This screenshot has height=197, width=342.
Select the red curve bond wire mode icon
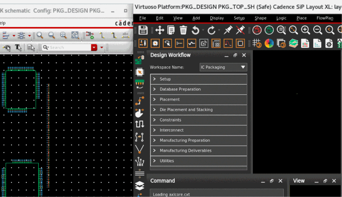point(228,43)
